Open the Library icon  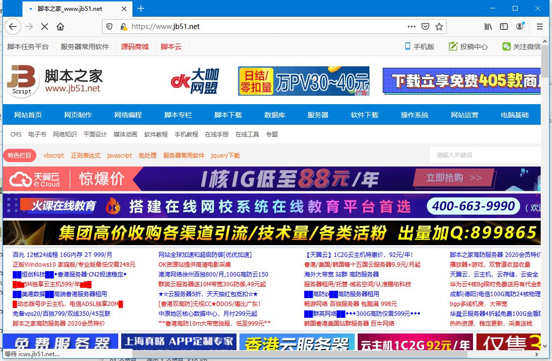tap(488, 27)
